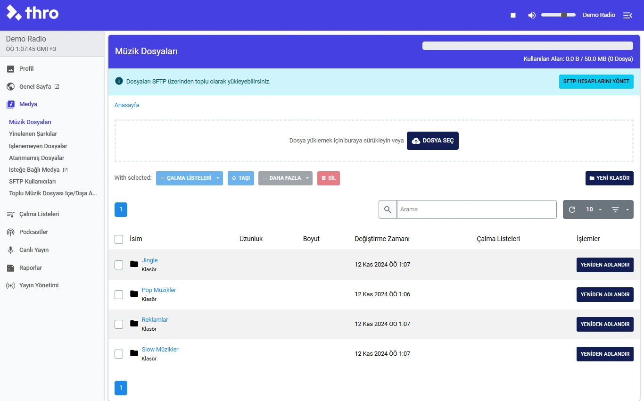The width and height of the screenshot is (644, 401).
Task: Click YENİDEN ADLANDIR for Jingle
Action: click(605, 265)
